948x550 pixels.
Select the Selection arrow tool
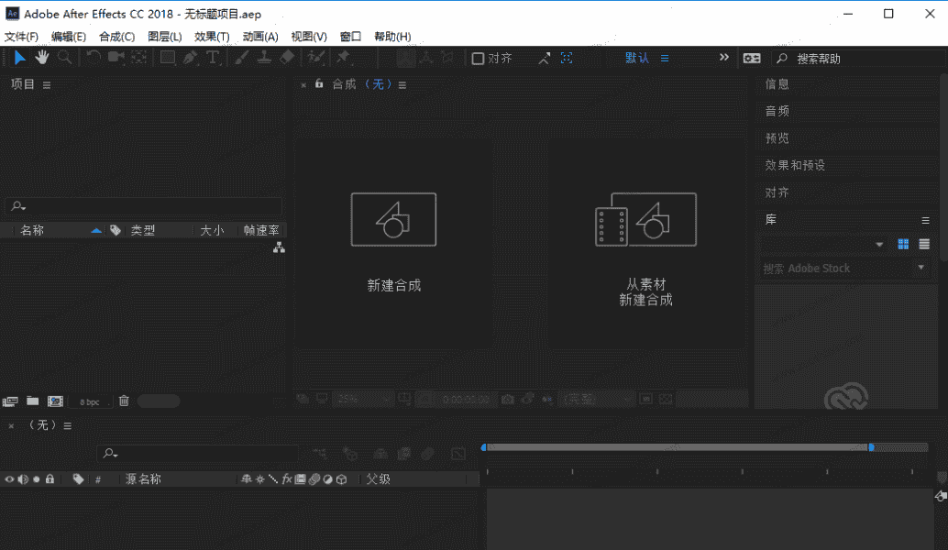[20, 58]
